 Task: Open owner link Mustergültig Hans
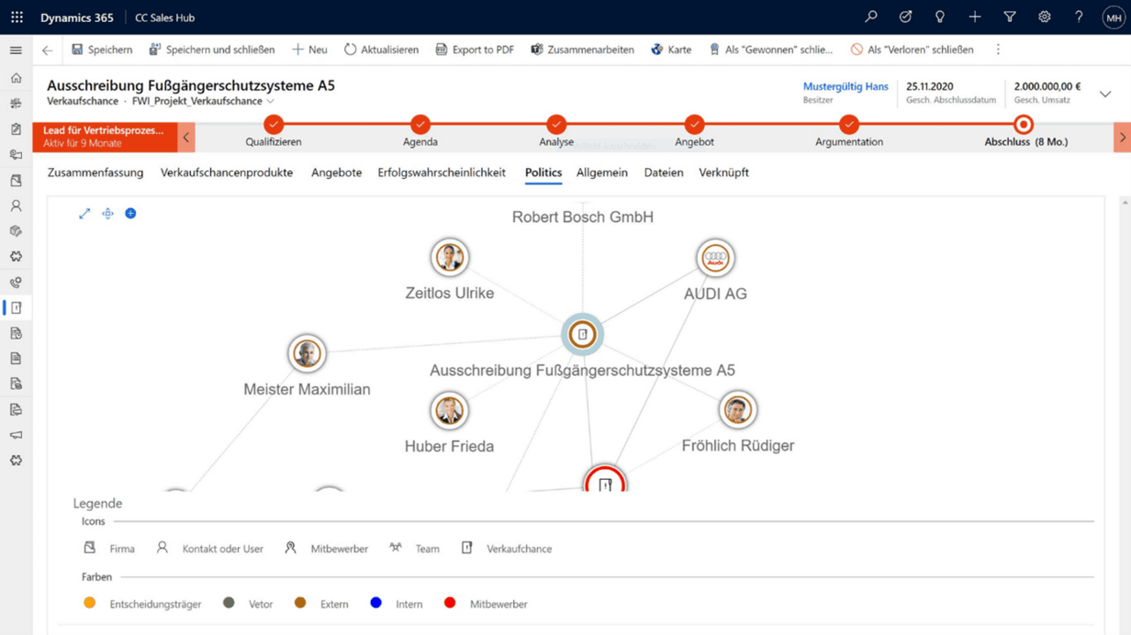(x=845, y=86)
